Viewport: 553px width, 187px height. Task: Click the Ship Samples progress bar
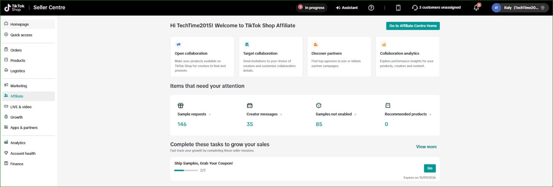[x=186, y=170]
